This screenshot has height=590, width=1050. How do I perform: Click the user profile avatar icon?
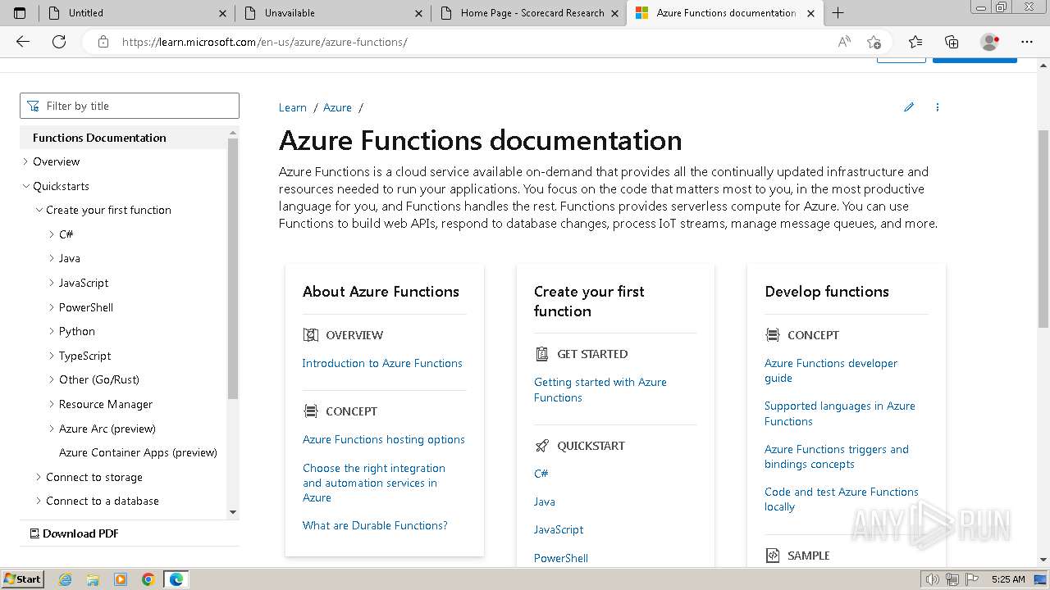click(989, 42)
